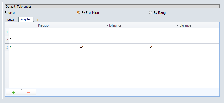Add a new tab with the + tab
The width and height of the screenshot is (224, 103).
point(38,20)
